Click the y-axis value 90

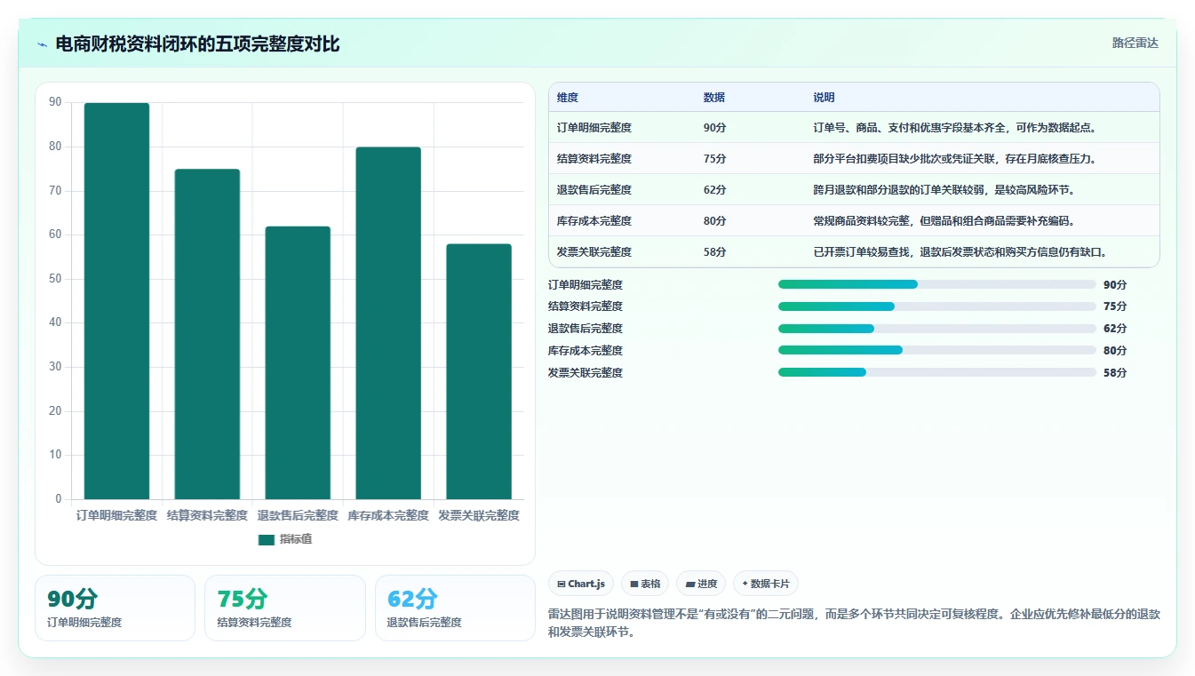coord(56,102)
